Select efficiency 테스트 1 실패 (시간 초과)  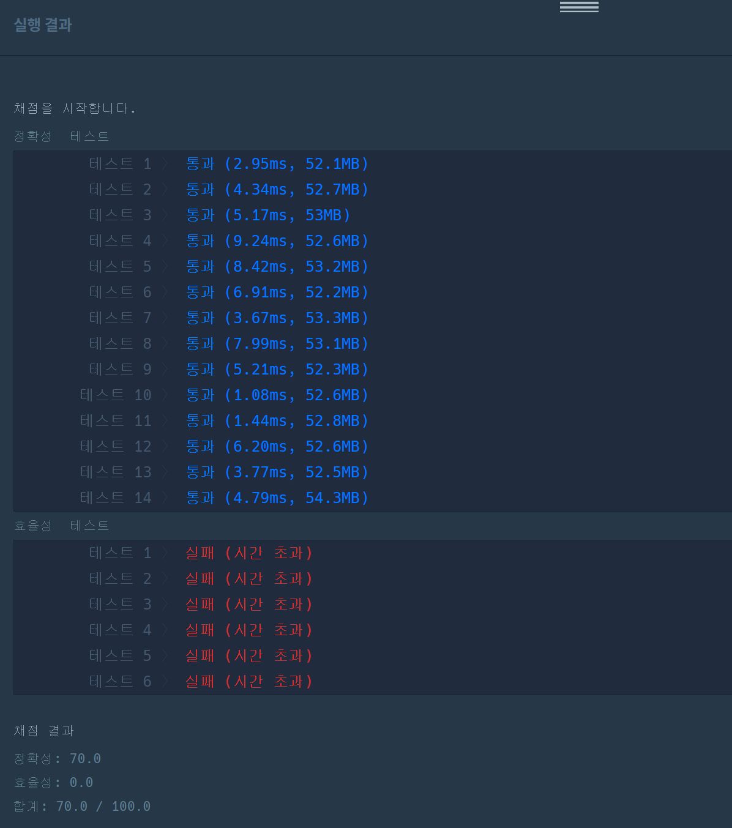249,553
